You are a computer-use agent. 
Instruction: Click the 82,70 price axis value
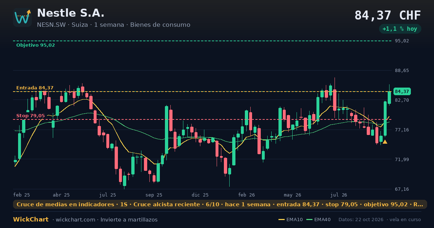(402, 100)
